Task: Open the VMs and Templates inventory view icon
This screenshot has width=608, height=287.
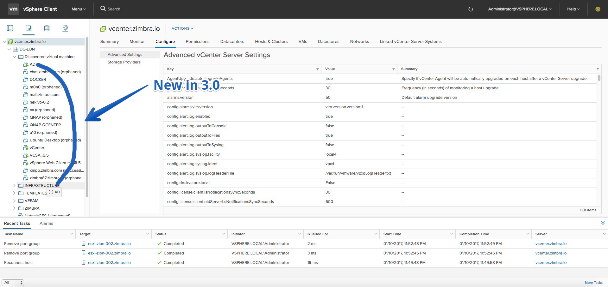Action: coord(28,28)
